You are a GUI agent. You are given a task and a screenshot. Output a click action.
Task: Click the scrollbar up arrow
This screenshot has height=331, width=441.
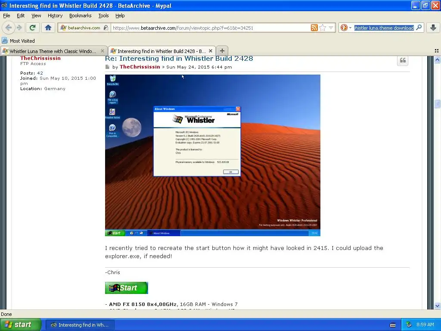pos(437,59)
